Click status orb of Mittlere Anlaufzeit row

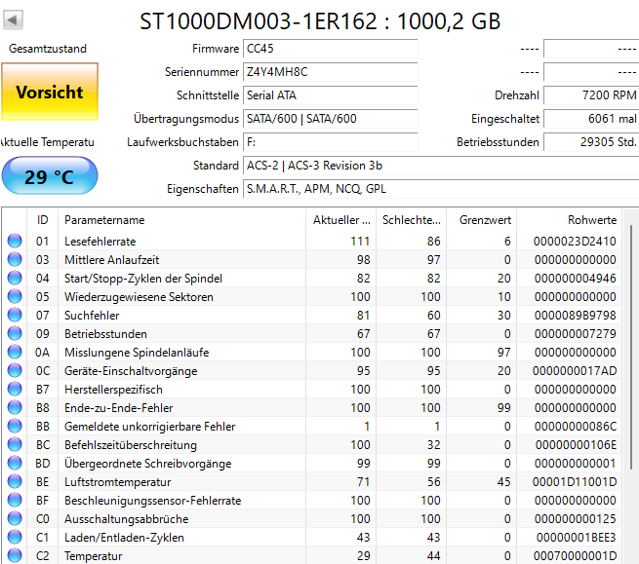click(x=15, y=260)
